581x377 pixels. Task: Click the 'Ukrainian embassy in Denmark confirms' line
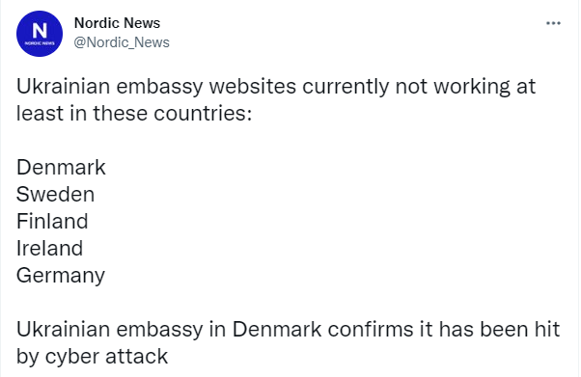(x=288, y=330)
